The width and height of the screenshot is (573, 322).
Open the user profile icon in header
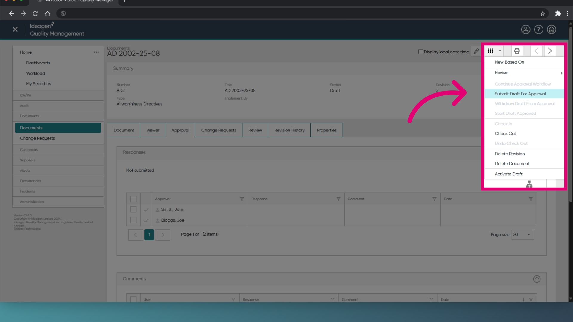click(x=526, y=30)
